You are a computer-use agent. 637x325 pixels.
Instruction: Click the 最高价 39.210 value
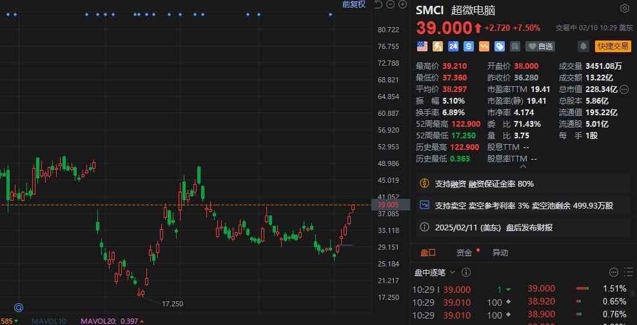(x=455, y=66)
